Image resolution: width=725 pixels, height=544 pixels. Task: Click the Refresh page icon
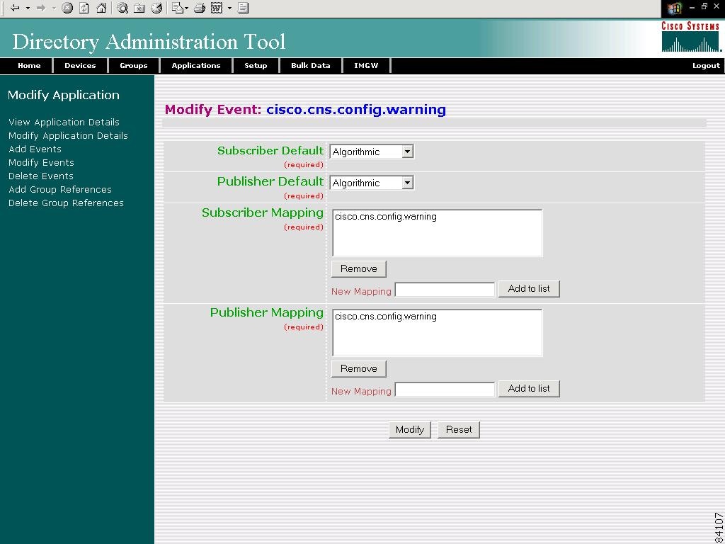(84, 8)
